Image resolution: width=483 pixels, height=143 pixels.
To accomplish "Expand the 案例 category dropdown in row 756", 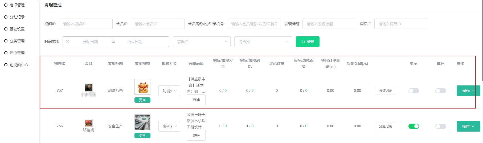I will point(169,126).
